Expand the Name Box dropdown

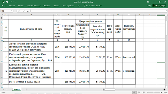(x=12, y=11)
